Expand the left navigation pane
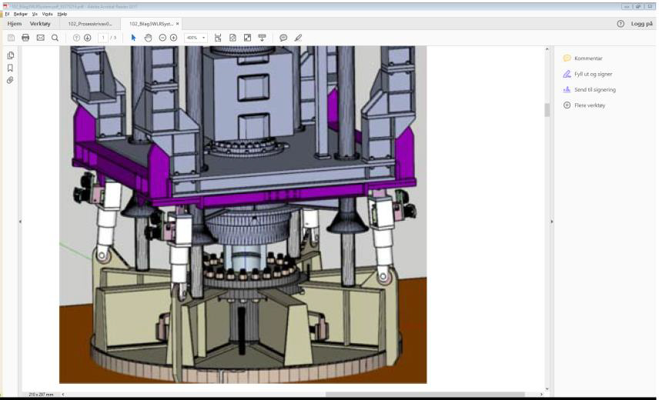The width and height of the screenshot is (659, 400). pos(19,222)
